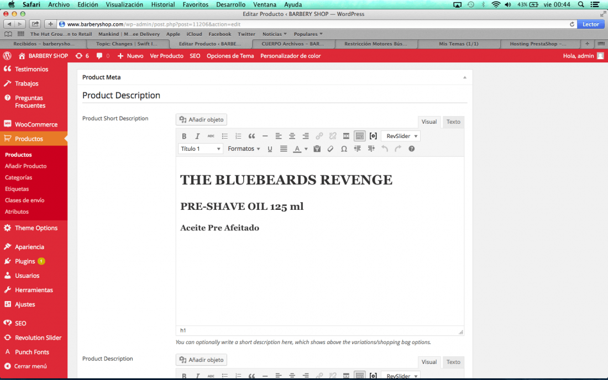Toggle bold in the short description editor

tap(184, 136)
